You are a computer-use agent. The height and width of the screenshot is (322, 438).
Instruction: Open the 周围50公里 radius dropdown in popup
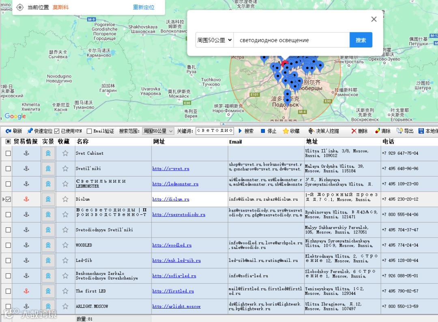coord(215,40)
